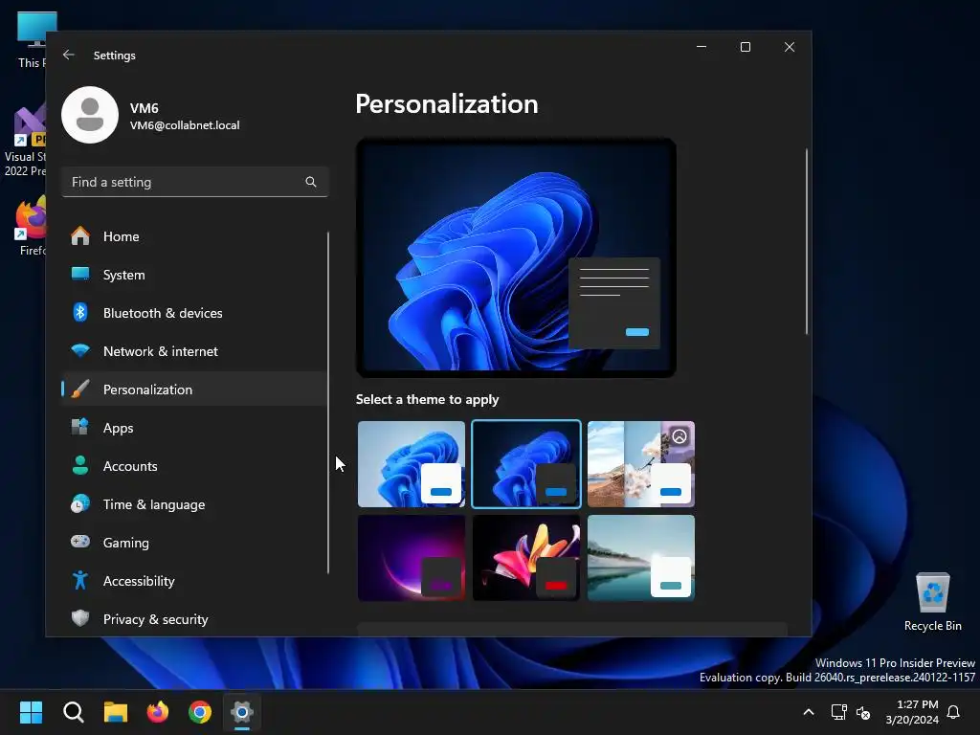
Task: Apply the Windows spotlight landscape theme
Action: coord(640,464)
